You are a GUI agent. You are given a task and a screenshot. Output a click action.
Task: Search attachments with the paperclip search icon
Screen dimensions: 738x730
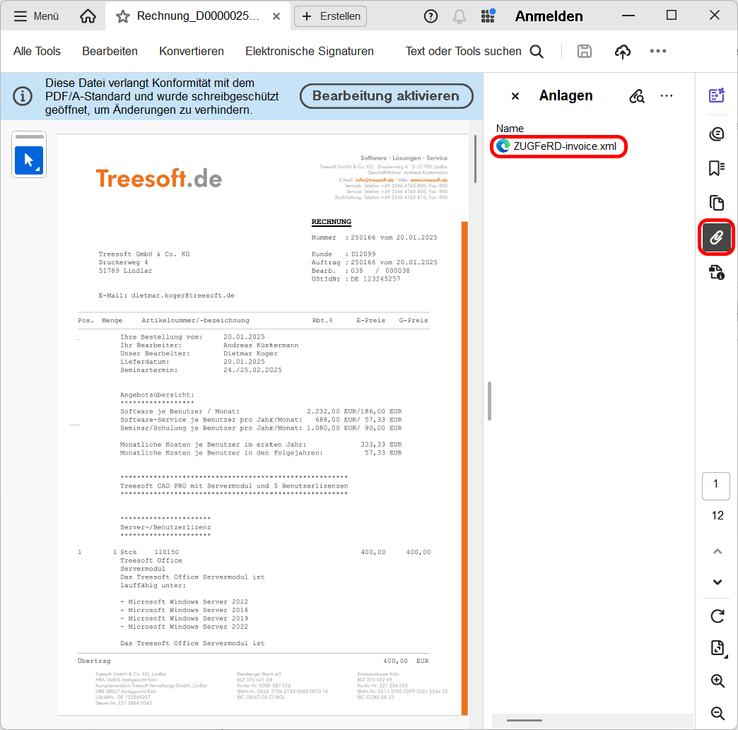click(x=637, y=96)
